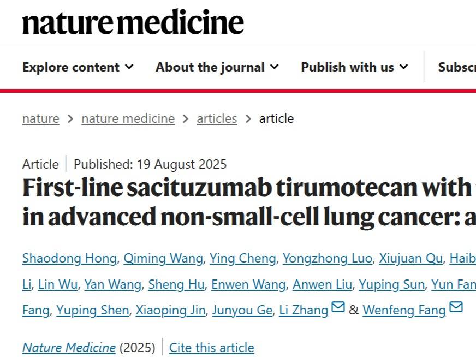The width and height of the screenshot is (476, 357).
Task: Click the nature medicine logo
Action: click(133, 22)
